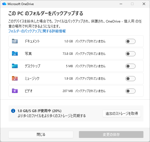Click the 閉じる button
This screenshot has height=142, width=150.
[x=41, y=135]
